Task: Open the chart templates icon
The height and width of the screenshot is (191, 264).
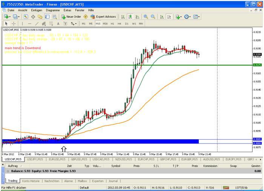Action: 195,17
